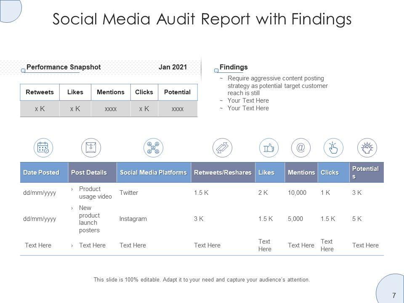Click the Instagram platform cell
404x303 pixels.
pos(133,219)
